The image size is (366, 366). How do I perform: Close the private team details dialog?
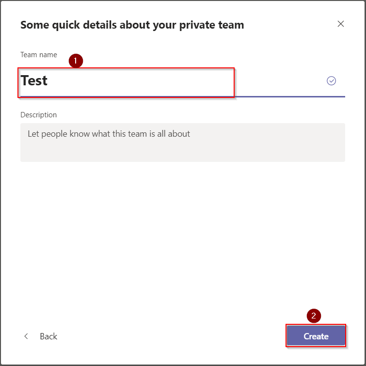[341, 24]
